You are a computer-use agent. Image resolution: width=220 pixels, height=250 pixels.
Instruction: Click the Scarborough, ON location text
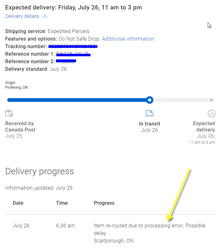(x=113, y=241)
